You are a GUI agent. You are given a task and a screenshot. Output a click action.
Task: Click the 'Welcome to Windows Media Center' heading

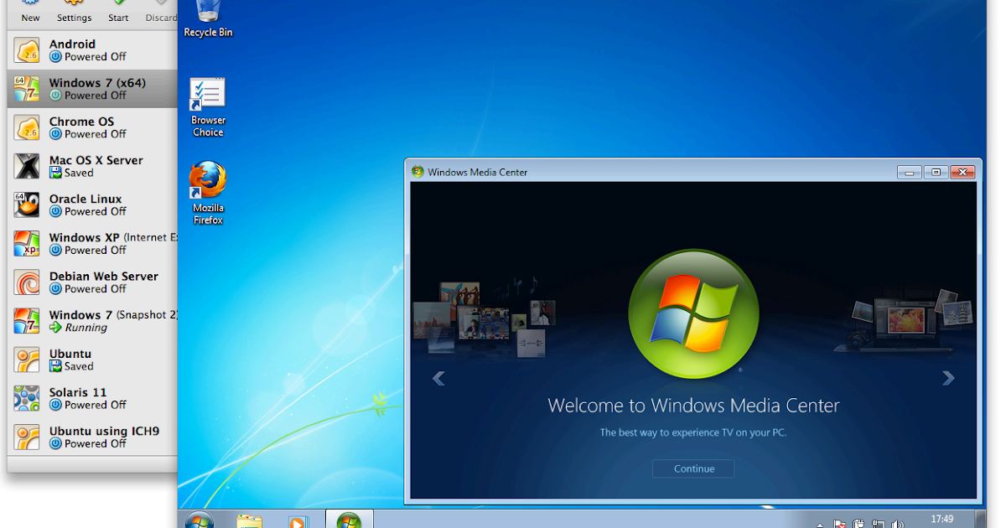(x=693, y=406)
